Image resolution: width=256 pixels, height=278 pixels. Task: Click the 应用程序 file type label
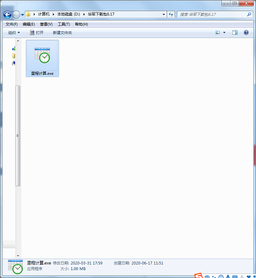pyautogui.click(x=35, y=269)
